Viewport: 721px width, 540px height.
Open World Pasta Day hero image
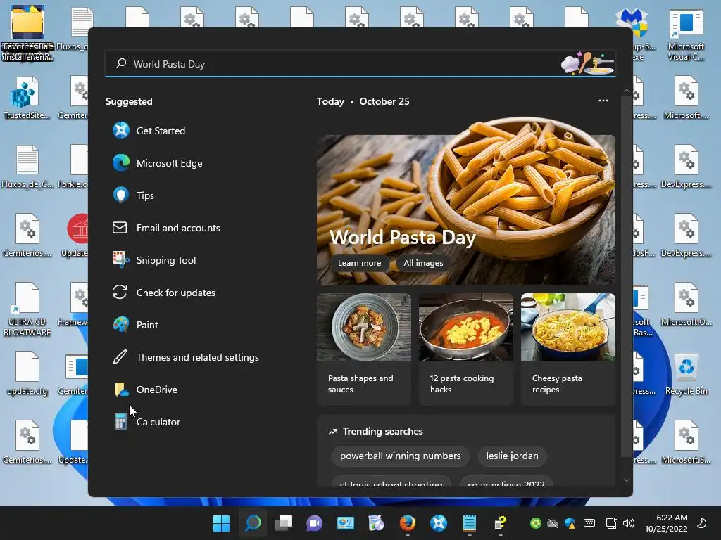pos(466,202)
